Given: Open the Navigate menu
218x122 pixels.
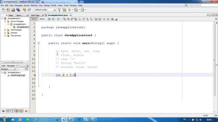Looking at the screenshot, I should pos(19,5).
